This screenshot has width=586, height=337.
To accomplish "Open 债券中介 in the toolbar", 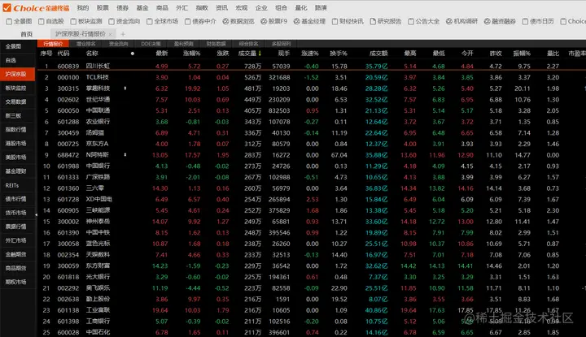I will point(200,22).
